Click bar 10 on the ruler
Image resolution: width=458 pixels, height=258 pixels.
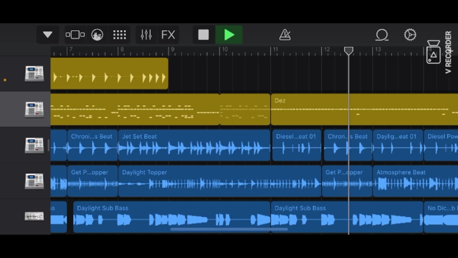pyautogui.click(x=224, y=49)
